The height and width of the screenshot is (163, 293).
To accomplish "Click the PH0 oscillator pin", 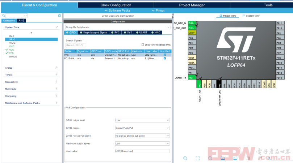I will pos(192,23).
